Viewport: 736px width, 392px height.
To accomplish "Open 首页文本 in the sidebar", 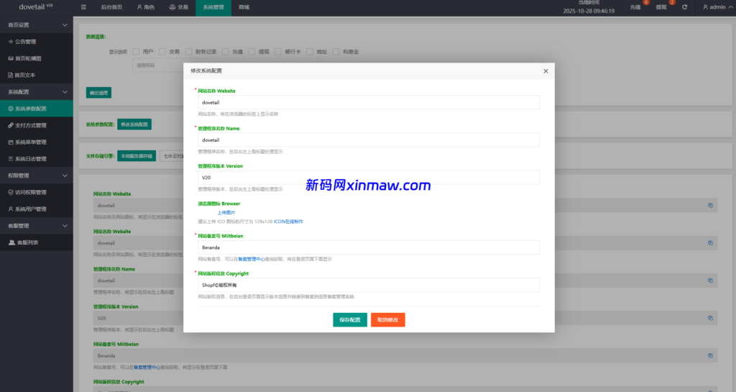I will pos(37,75).
